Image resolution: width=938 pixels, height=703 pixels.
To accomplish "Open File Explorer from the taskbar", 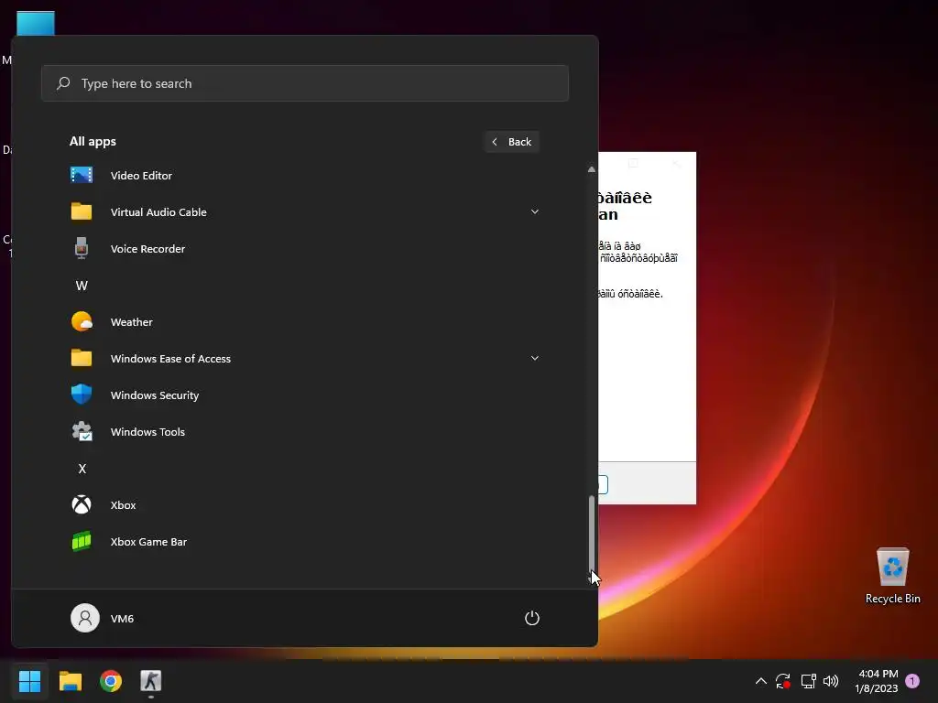I will click(70, 680).
